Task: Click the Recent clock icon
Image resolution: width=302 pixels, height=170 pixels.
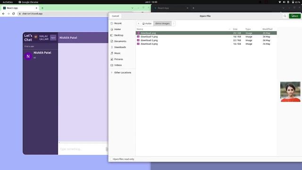Action: [x=112, y=23]
